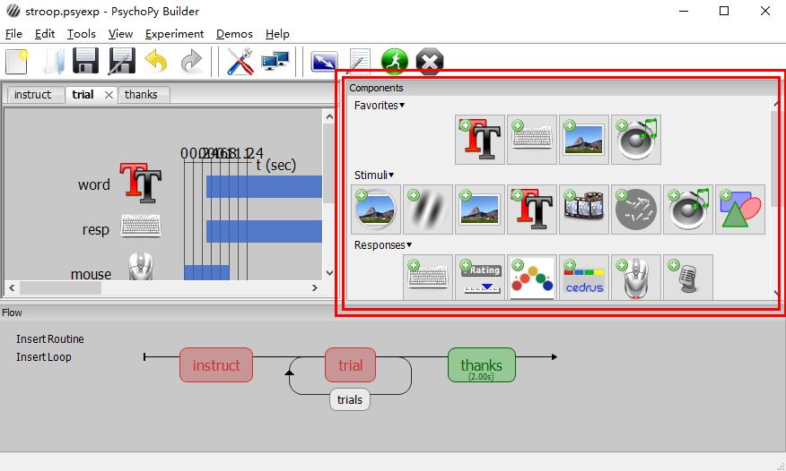Add a Rating scale response component
The height and width of the screenshot is (471, 786).
pyautogui.click(x=480, y=278)
